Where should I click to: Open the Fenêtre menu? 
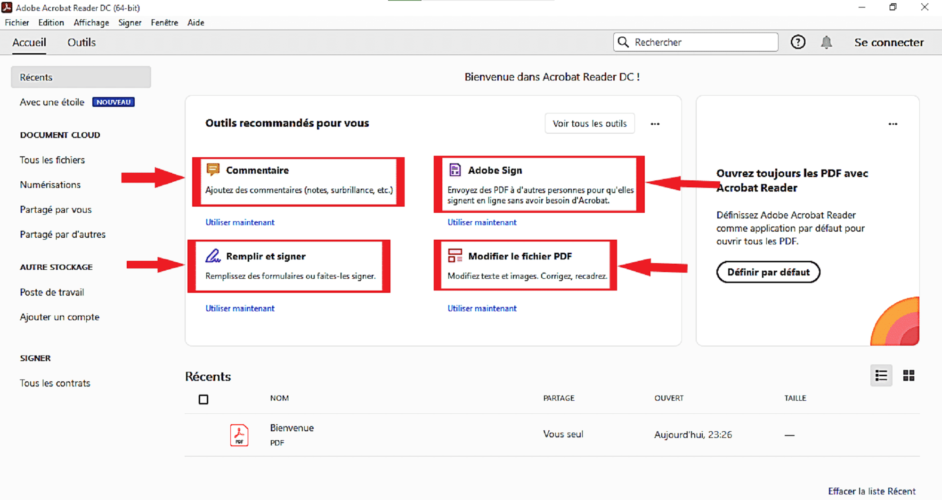[164, 23]
